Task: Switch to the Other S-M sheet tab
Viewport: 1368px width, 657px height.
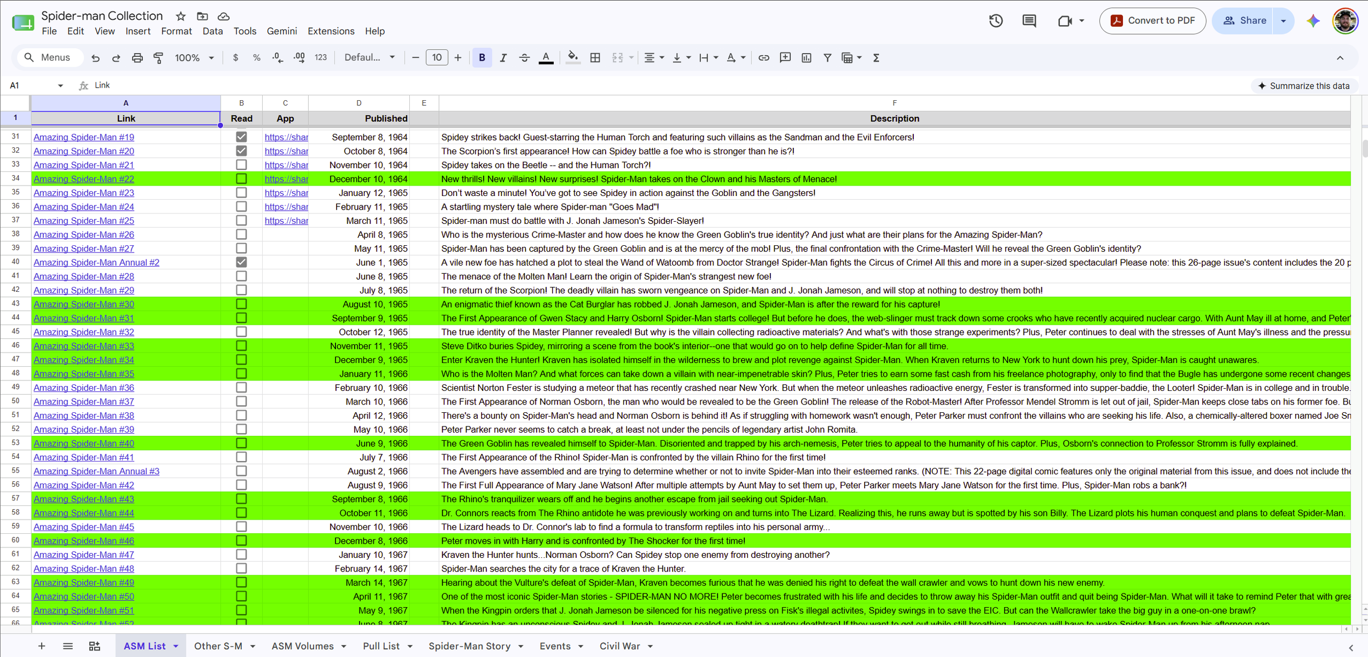Action: (x=218, y=646)
